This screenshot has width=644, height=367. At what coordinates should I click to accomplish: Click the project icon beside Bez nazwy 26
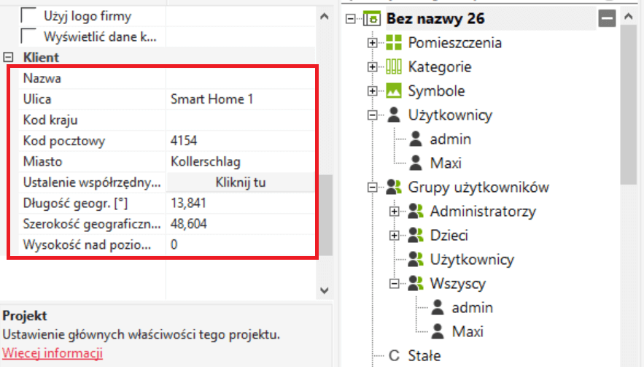(372, 18)
